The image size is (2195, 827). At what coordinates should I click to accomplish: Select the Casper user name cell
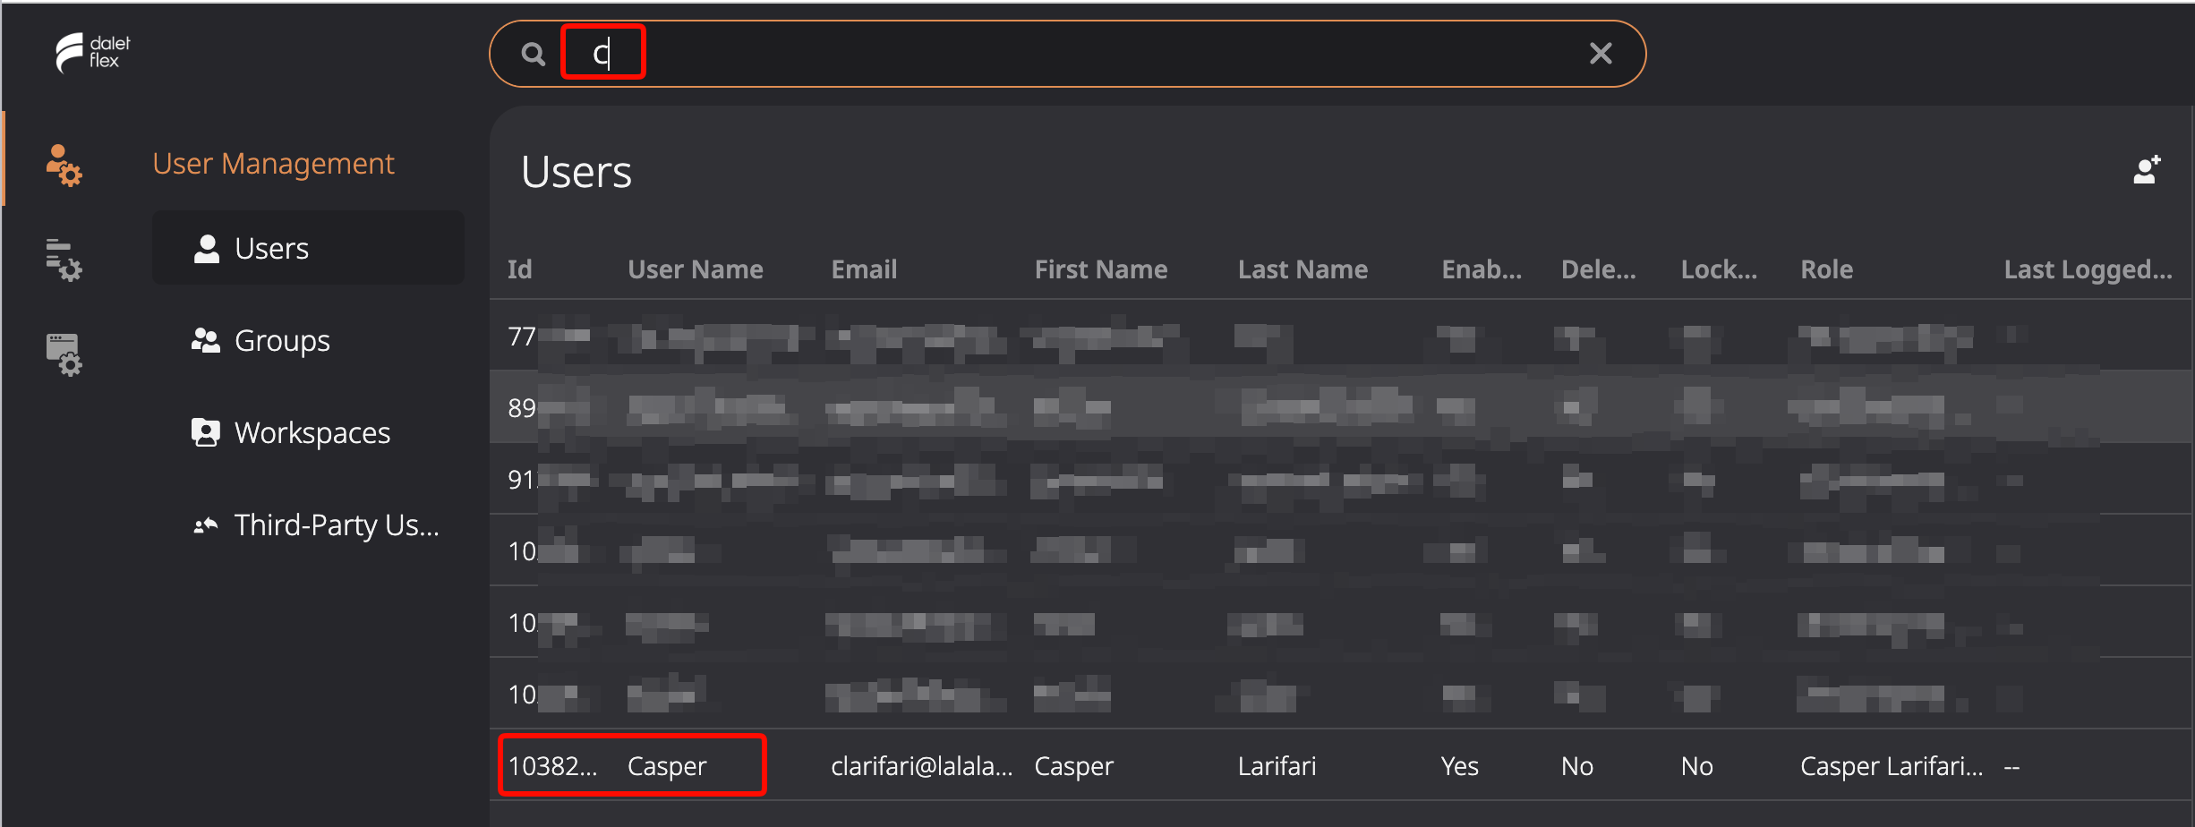click(x=667, y=766)
